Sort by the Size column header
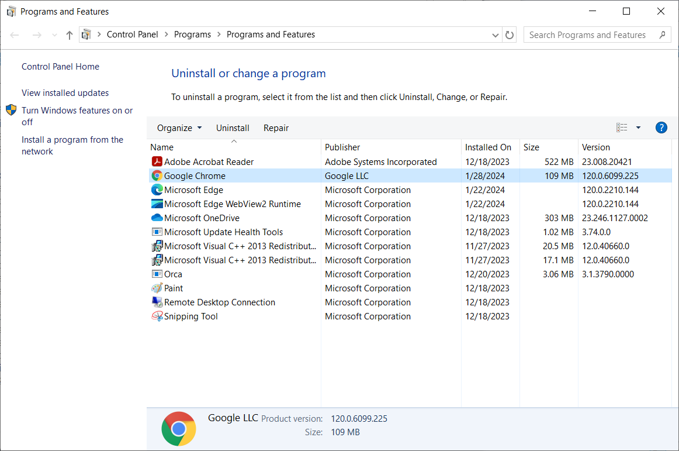 pyautogui.click(x=549, y=147)
